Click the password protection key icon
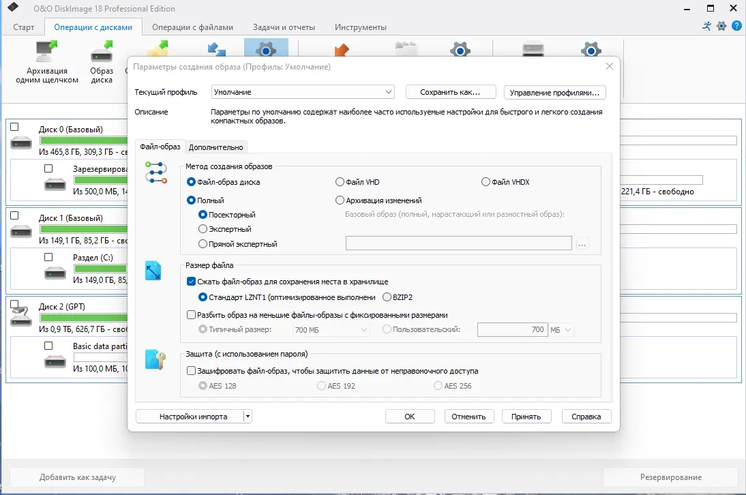This screenshot has height=495, width=746. click(x=155, y=359)
